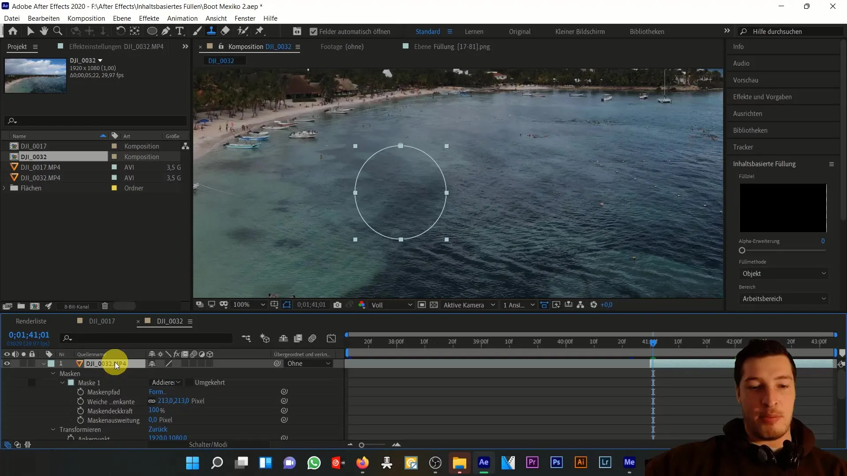This screenshot has height=476, width=847.
Task: Take a snapshot with camera icon
Action: (x=337, y=305)
